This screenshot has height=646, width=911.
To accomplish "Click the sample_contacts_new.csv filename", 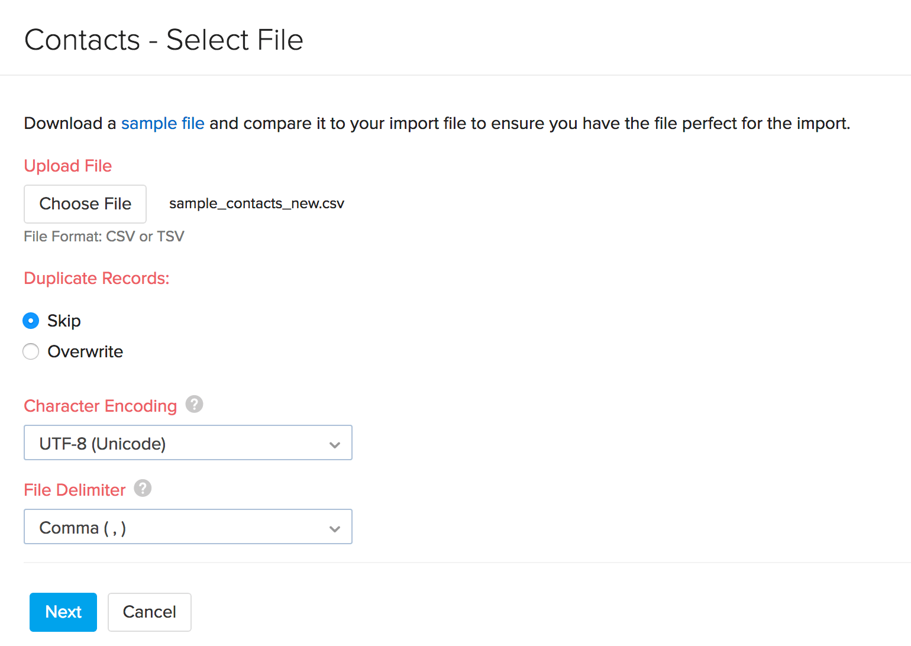I will tap(256, 203).
